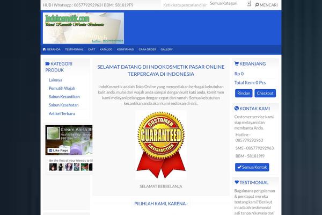
Task: Click the HUB Whatsapp contact text in header
Action: click(x=88, y=5)
